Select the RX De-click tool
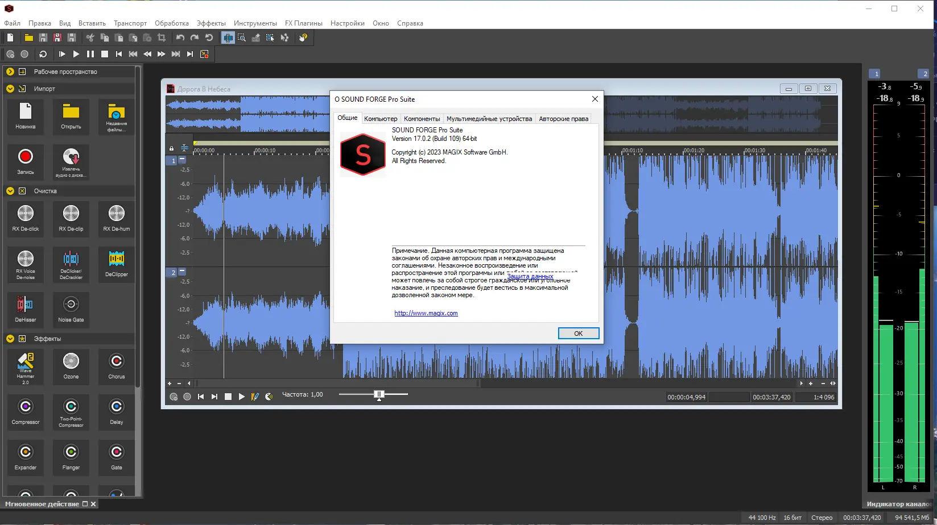Image resolution: width=937 pixels, height=525 pixels. point(25,219)
